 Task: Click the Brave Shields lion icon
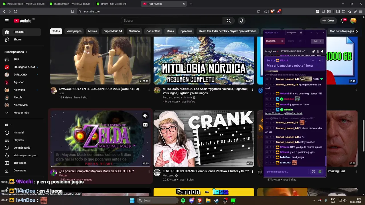272,11
